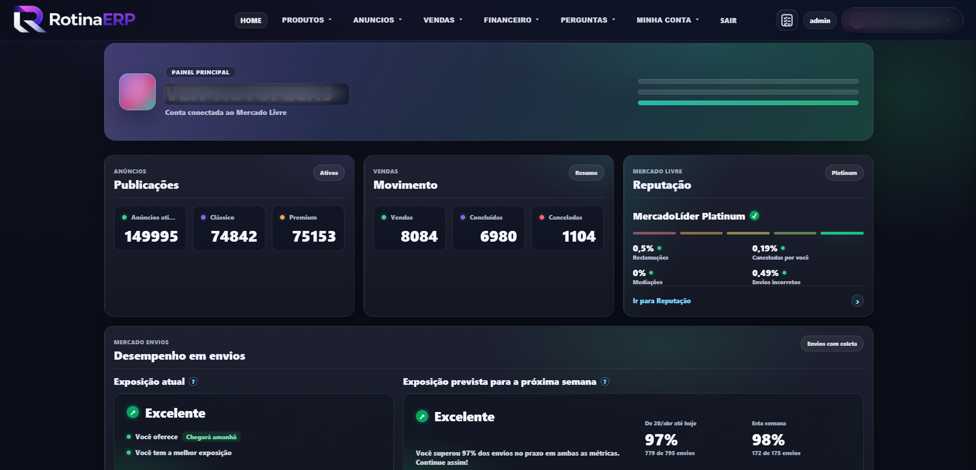976x470 pixels.
Task: Click the Você tem a melhor exposição line
Action: pyautogui.click(x=183, y=453)
